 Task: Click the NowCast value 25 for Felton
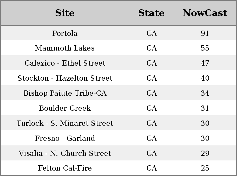click(x=205, y=168)
